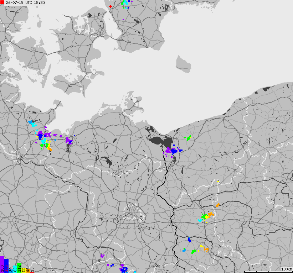
Task: Click the red square beside the timestamp
Action: click(x=2, y=2)
